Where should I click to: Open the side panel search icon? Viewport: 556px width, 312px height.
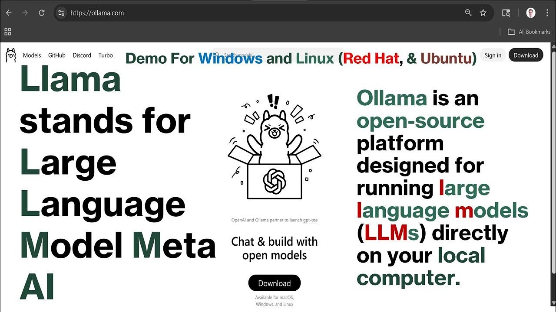coord(506,13)
